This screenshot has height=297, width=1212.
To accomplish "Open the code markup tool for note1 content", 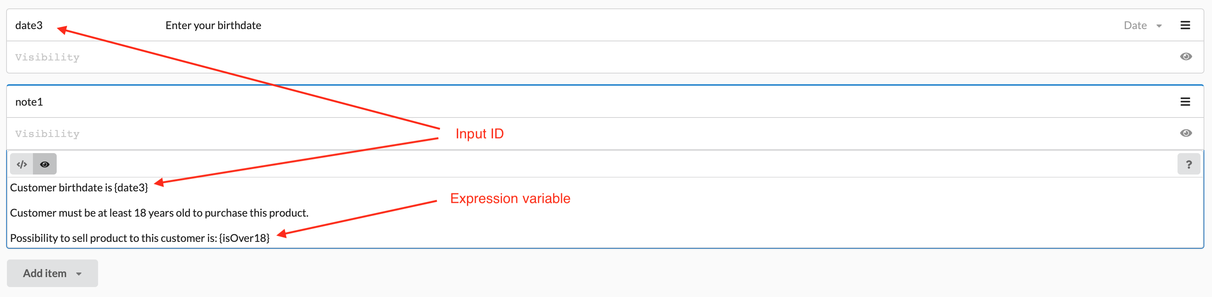I will click(x=21, y=164).
